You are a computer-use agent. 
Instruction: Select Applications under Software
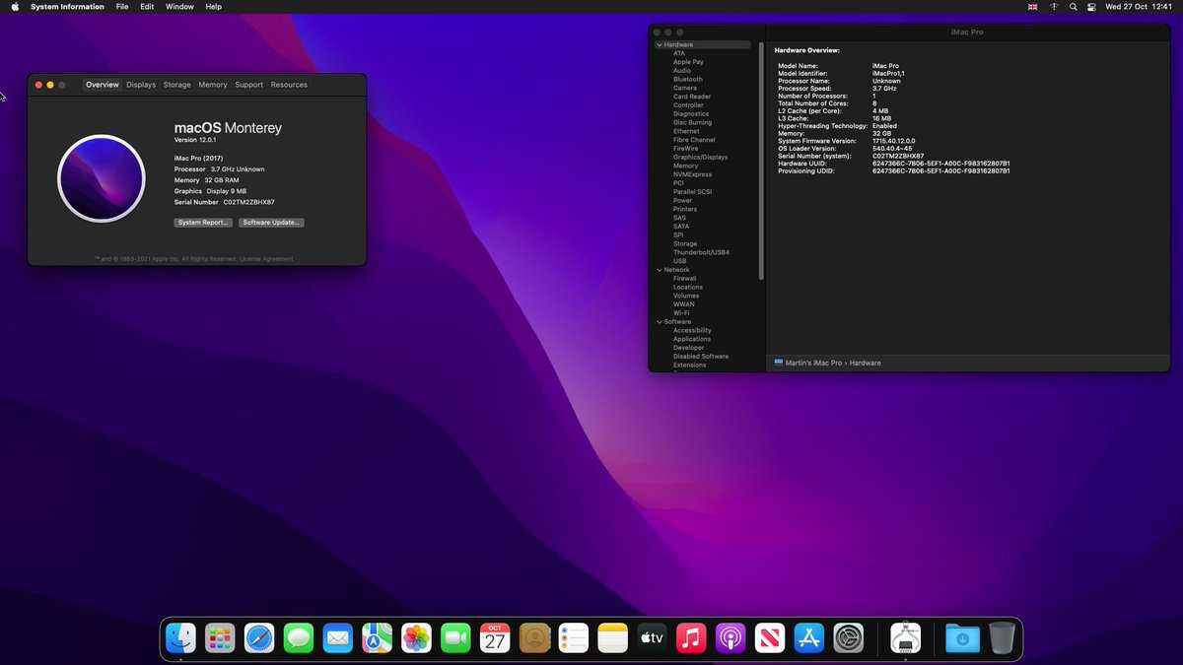692,340
